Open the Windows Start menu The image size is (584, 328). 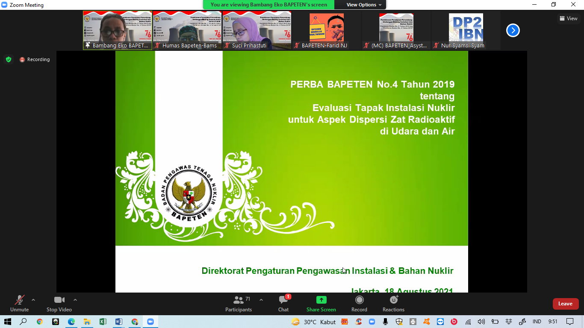click(8, 322)
